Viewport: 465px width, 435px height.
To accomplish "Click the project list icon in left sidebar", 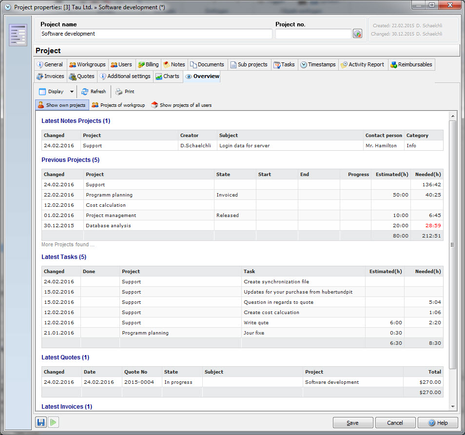I will click(18, 35).
